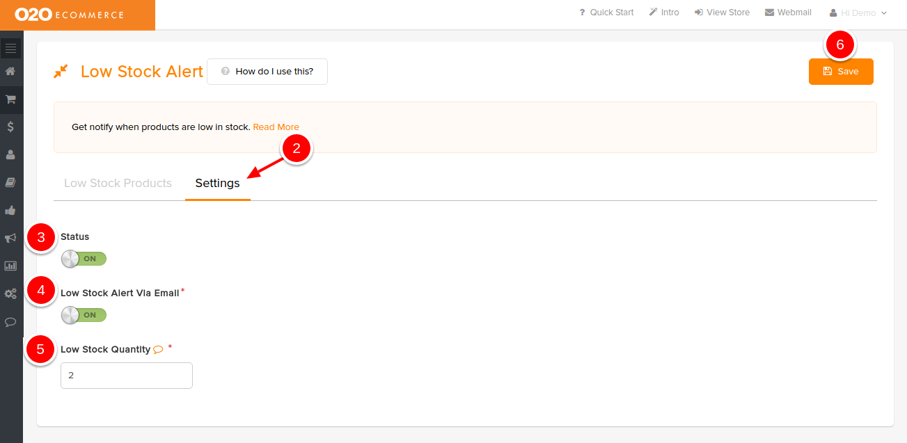Open the gears settings sidebar icon
This screenshot has height=443, width=907.
pyautogui.click(x=10, y=293)
